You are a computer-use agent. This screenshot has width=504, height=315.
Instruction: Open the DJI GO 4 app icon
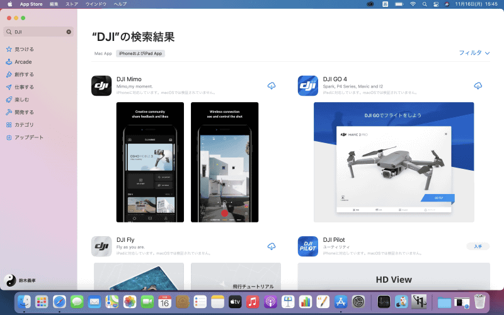tap(307, 86)
